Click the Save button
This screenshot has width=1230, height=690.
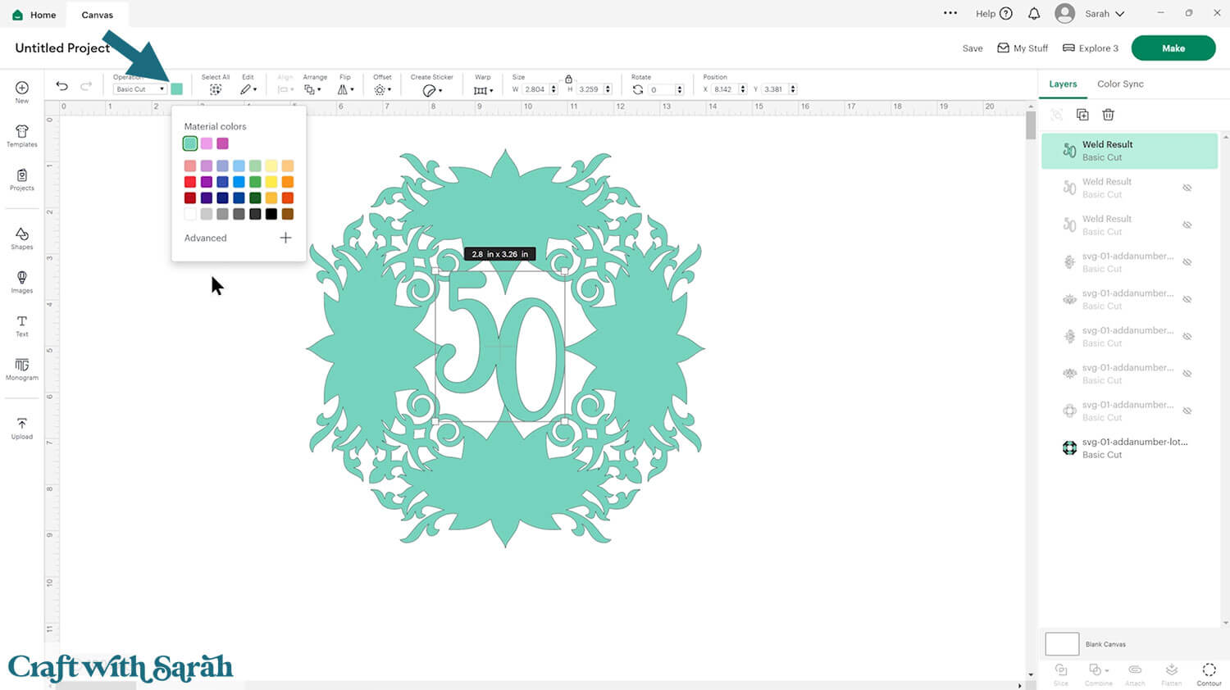click(972, 48)
